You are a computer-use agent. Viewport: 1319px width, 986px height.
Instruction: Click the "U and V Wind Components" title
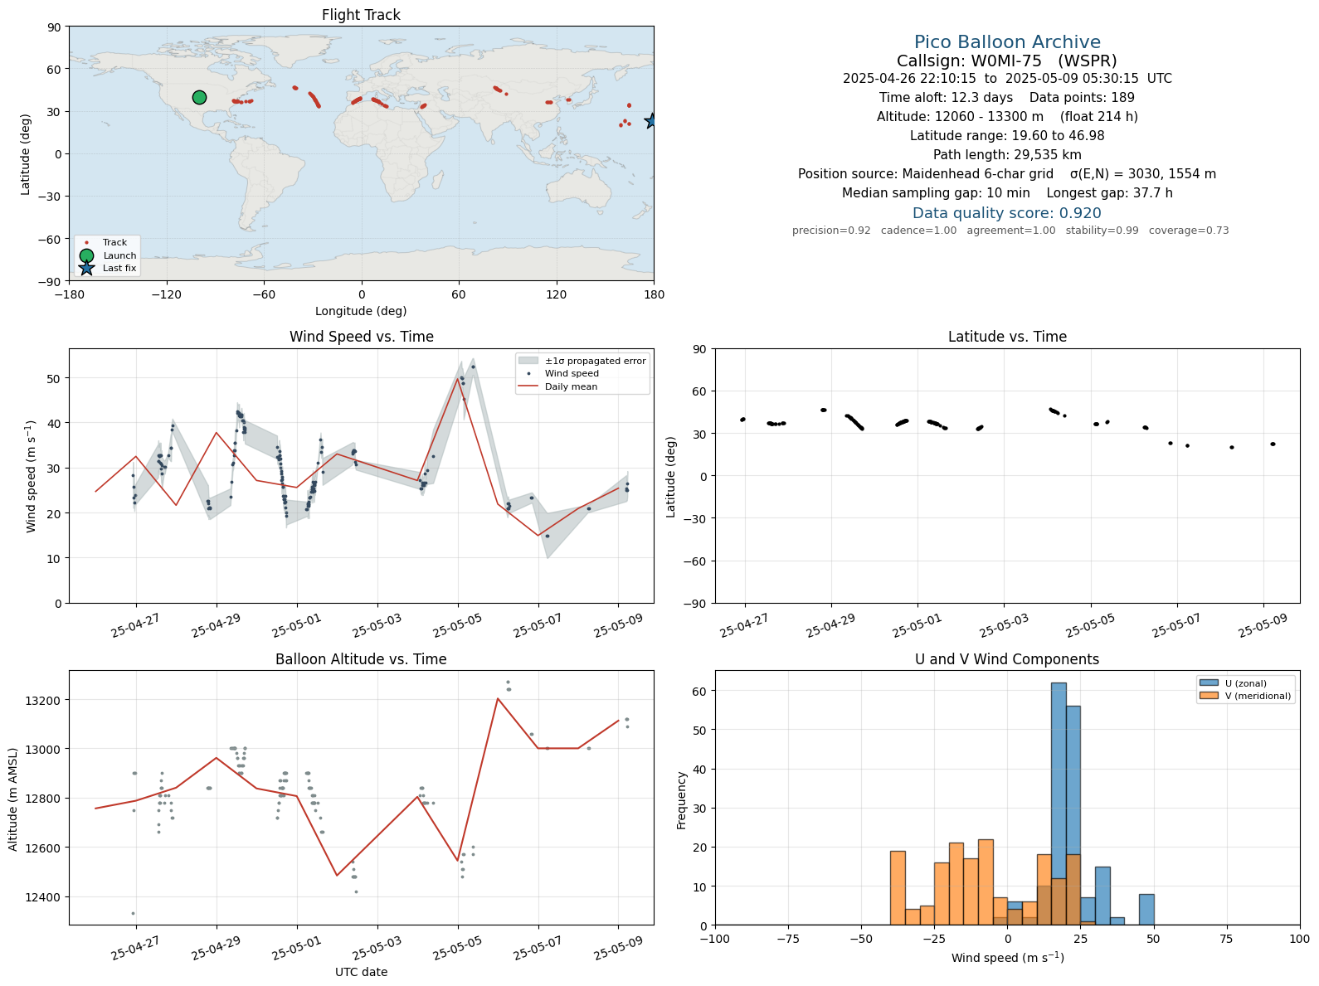(1007, 659)
